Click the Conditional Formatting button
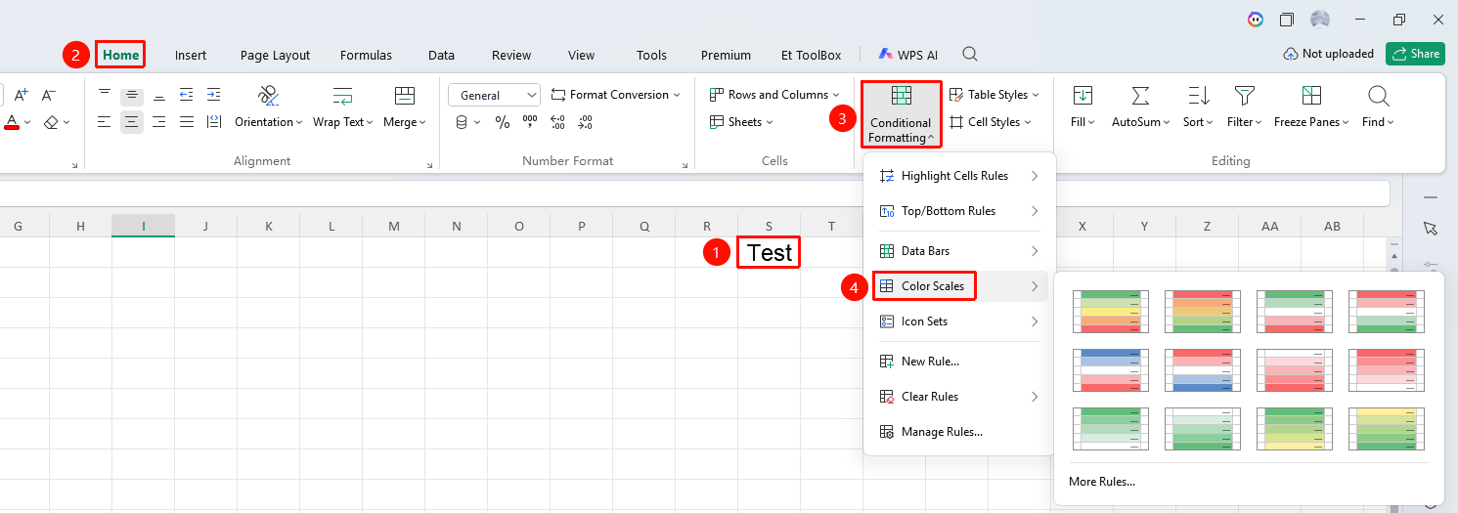The width and height of the screenshot is (1458, 513). 901,113
